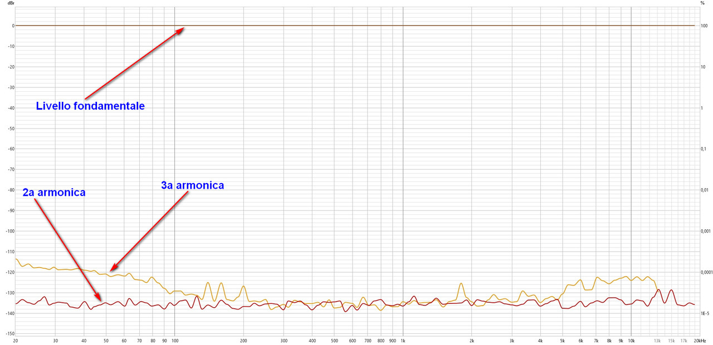Click the % unit label above the right axis
713x345 pixels.
coord(703,3)
